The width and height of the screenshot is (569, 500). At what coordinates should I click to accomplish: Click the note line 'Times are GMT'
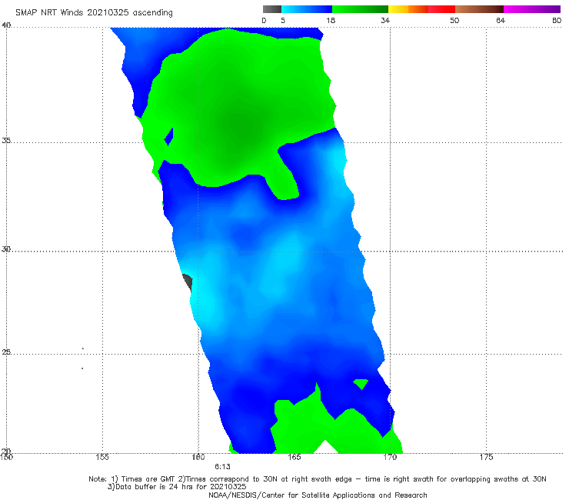tap(148, 479)
